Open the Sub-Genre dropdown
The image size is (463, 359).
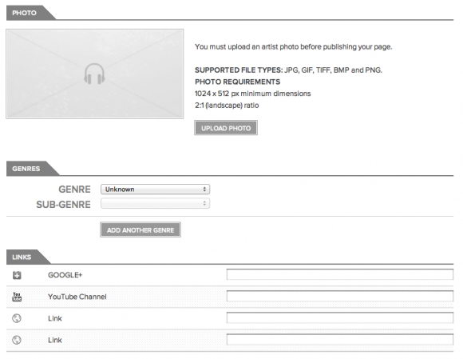tap(156, 203)
